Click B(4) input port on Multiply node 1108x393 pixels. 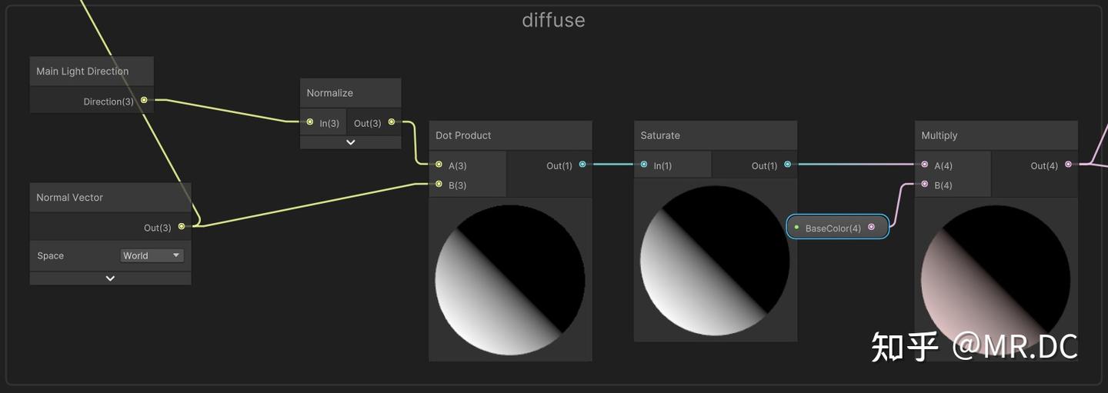click(x=925, y=184)
